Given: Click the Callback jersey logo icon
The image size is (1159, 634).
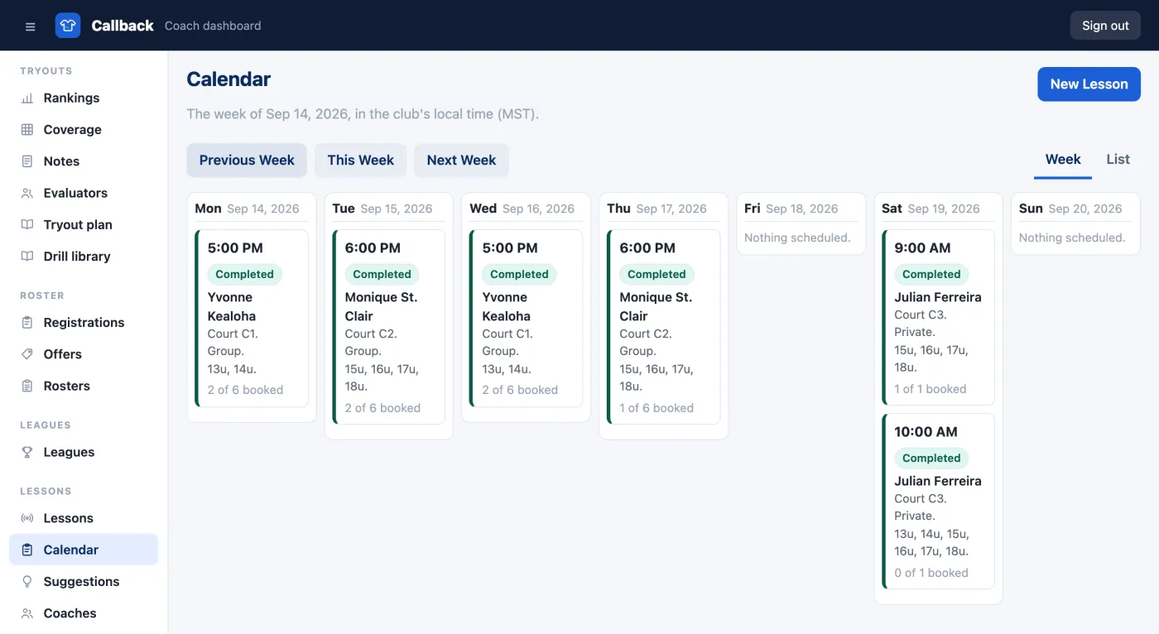Looking at the screenshot, I should point(68,26).
